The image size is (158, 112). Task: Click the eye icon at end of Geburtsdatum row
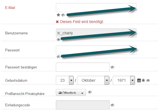coord(148,80)
